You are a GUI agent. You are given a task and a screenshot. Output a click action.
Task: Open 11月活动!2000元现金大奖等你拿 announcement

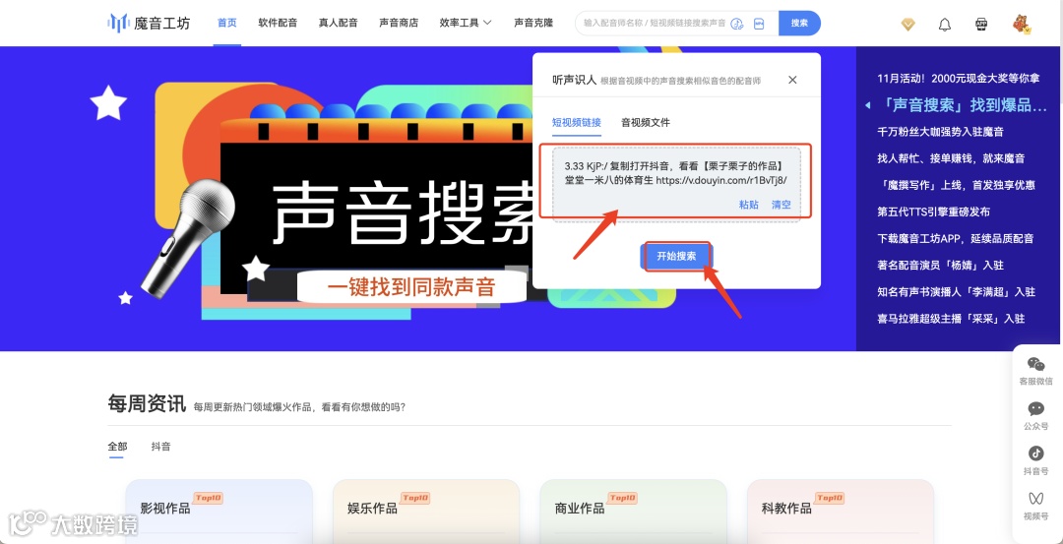point(958,79)
